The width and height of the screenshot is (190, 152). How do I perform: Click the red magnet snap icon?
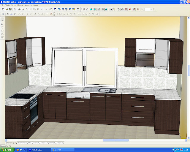click(130, 9)
